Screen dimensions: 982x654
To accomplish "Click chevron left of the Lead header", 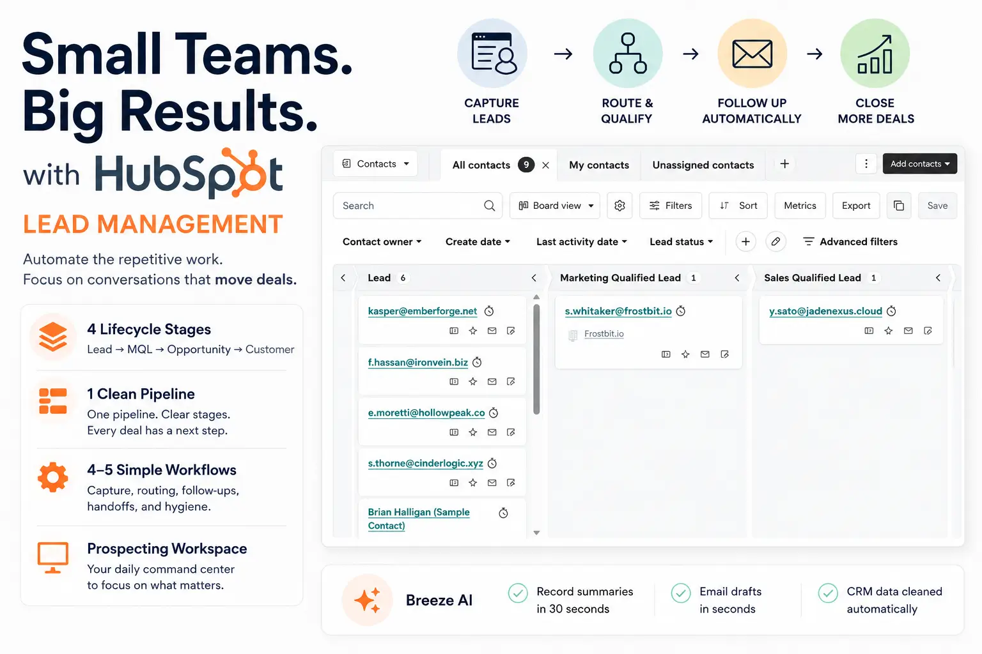I will point(343,278).
